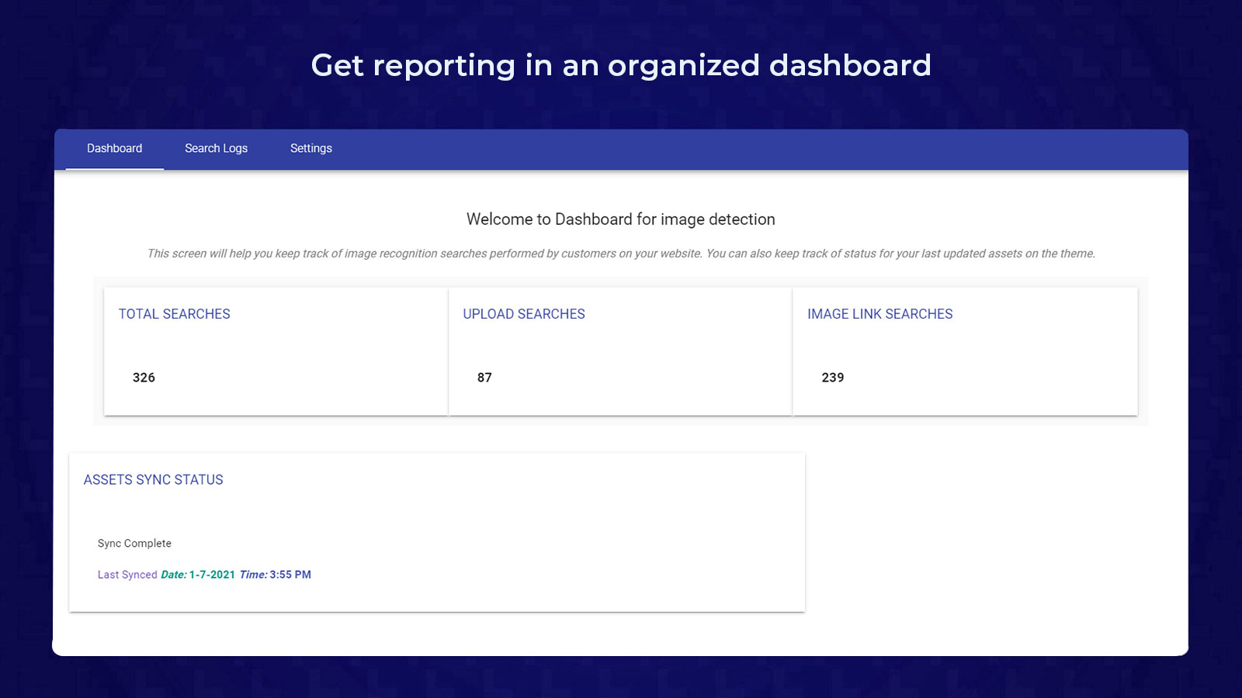Open the Dashboard tab
This screenshot has height=698, width=1242.
click(x=115, y=149)
